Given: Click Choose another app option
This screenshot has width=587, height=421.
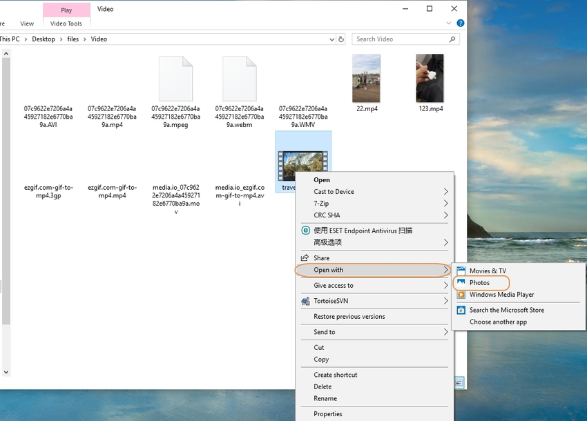Looking at the screenshot, I should click(498, 322).
